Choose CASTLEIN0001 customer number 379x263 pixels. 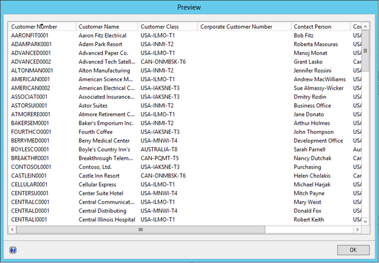[x=29, y=176]
